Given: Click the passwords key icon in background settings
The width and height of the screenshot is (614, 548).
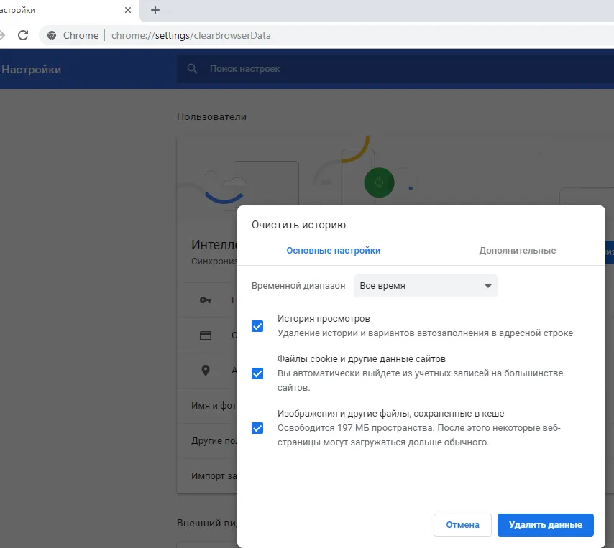Looking at the screenshot, I should tap(206, 300).
